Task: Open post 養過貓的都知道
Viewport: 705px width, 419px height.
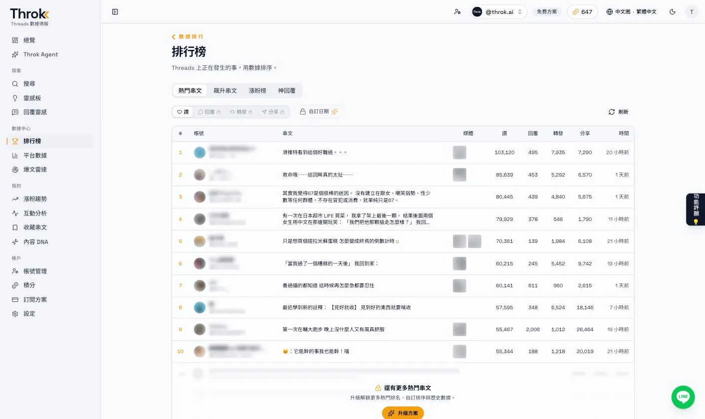Action: click(x=328, y=286)
